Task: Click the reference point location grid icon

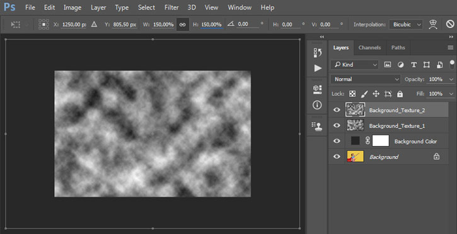Action: (x=43, y=25)
